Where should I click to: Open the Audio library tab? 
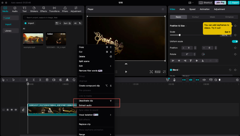pos(15,9)
